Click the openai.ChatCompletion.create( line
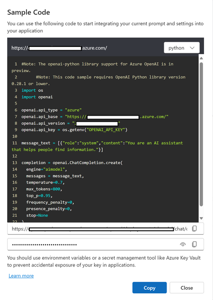This screenshot has width=213, height=300. 72,163
